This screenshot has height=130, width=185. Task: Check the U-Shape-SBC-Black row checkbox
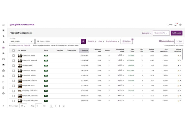coord(14,56)
